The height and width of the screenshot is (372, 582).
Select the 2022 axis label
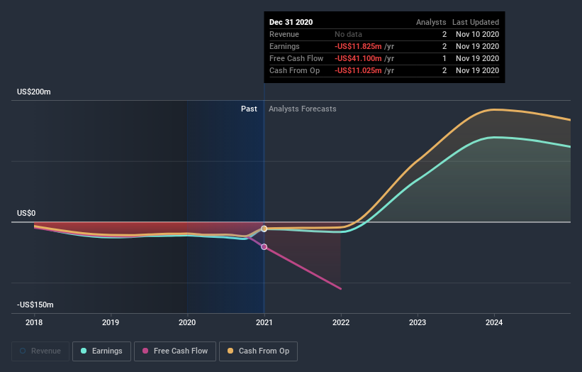tap(341, 322)
